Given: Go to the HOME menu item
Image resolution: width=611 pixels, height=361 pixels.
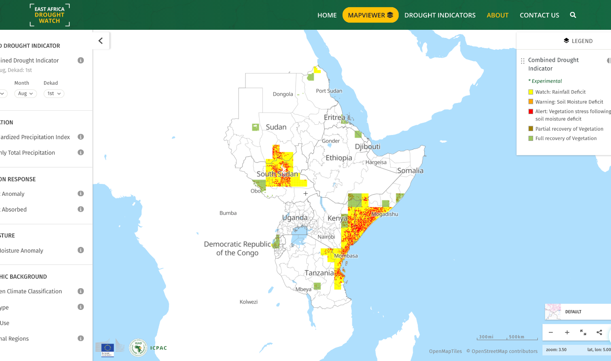Looking at the screenshot, I should tap(327, 15).
